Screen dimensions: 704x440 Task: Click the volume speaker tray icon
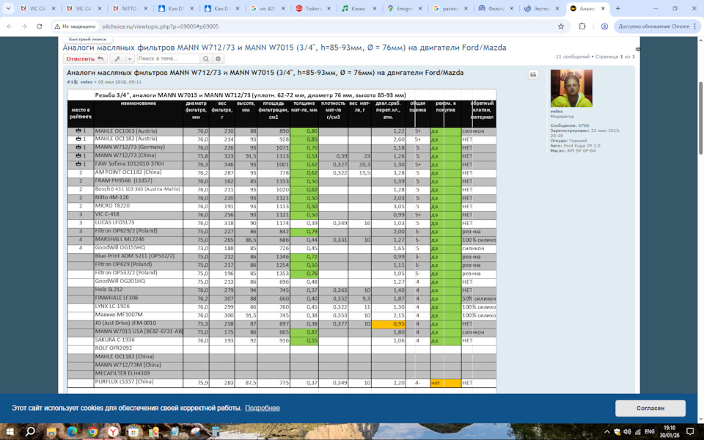627,431
